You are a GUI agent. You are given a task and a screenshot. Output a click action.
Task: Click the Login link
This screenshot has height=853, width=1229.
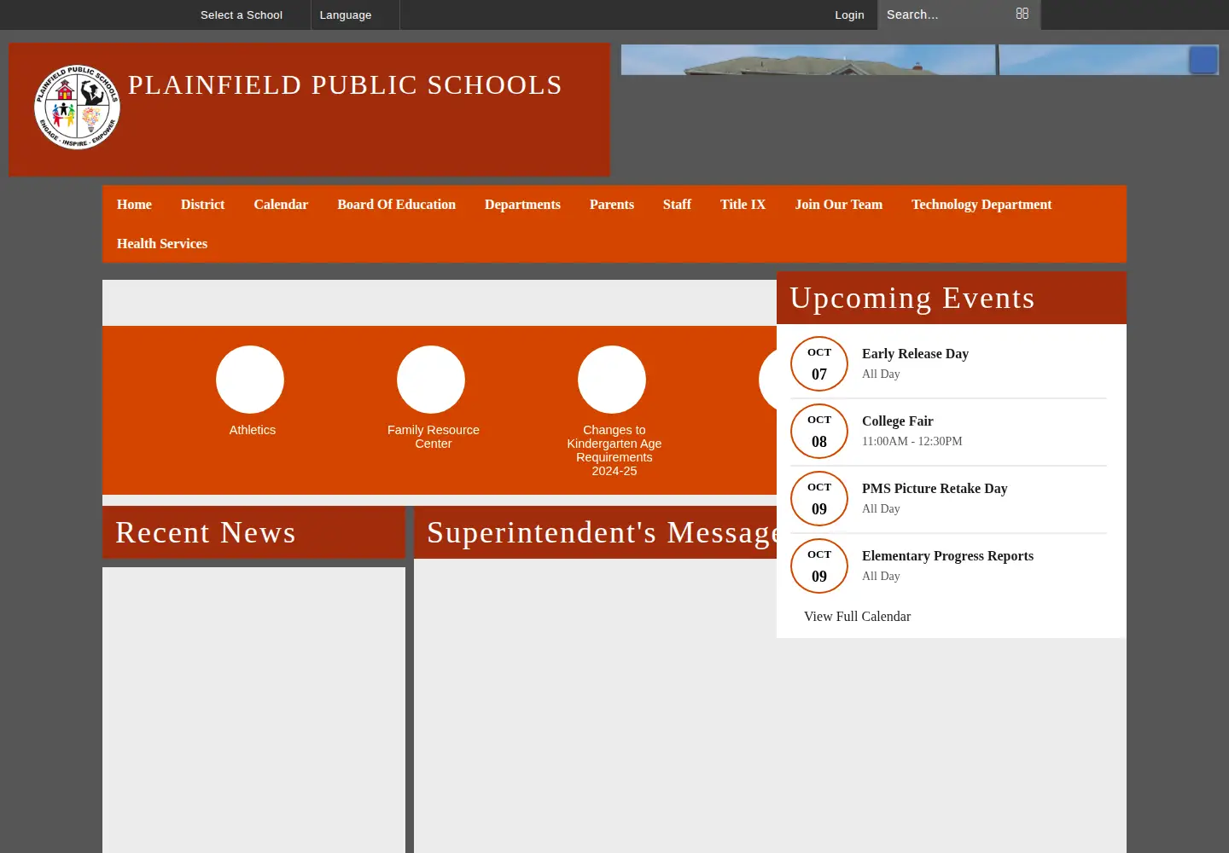pyautogui.click(x=849, y=15)
